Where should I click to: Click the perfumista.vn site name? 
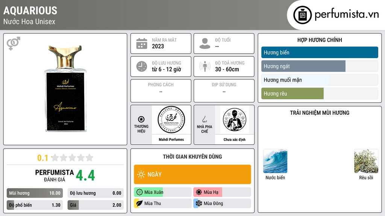click(x=347, y=15)
